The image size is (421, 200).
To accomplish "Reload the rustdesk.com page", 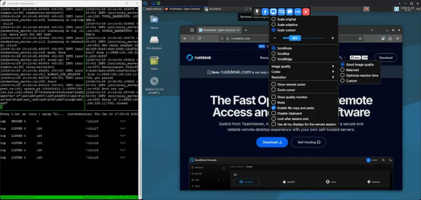I will [199, 38].
